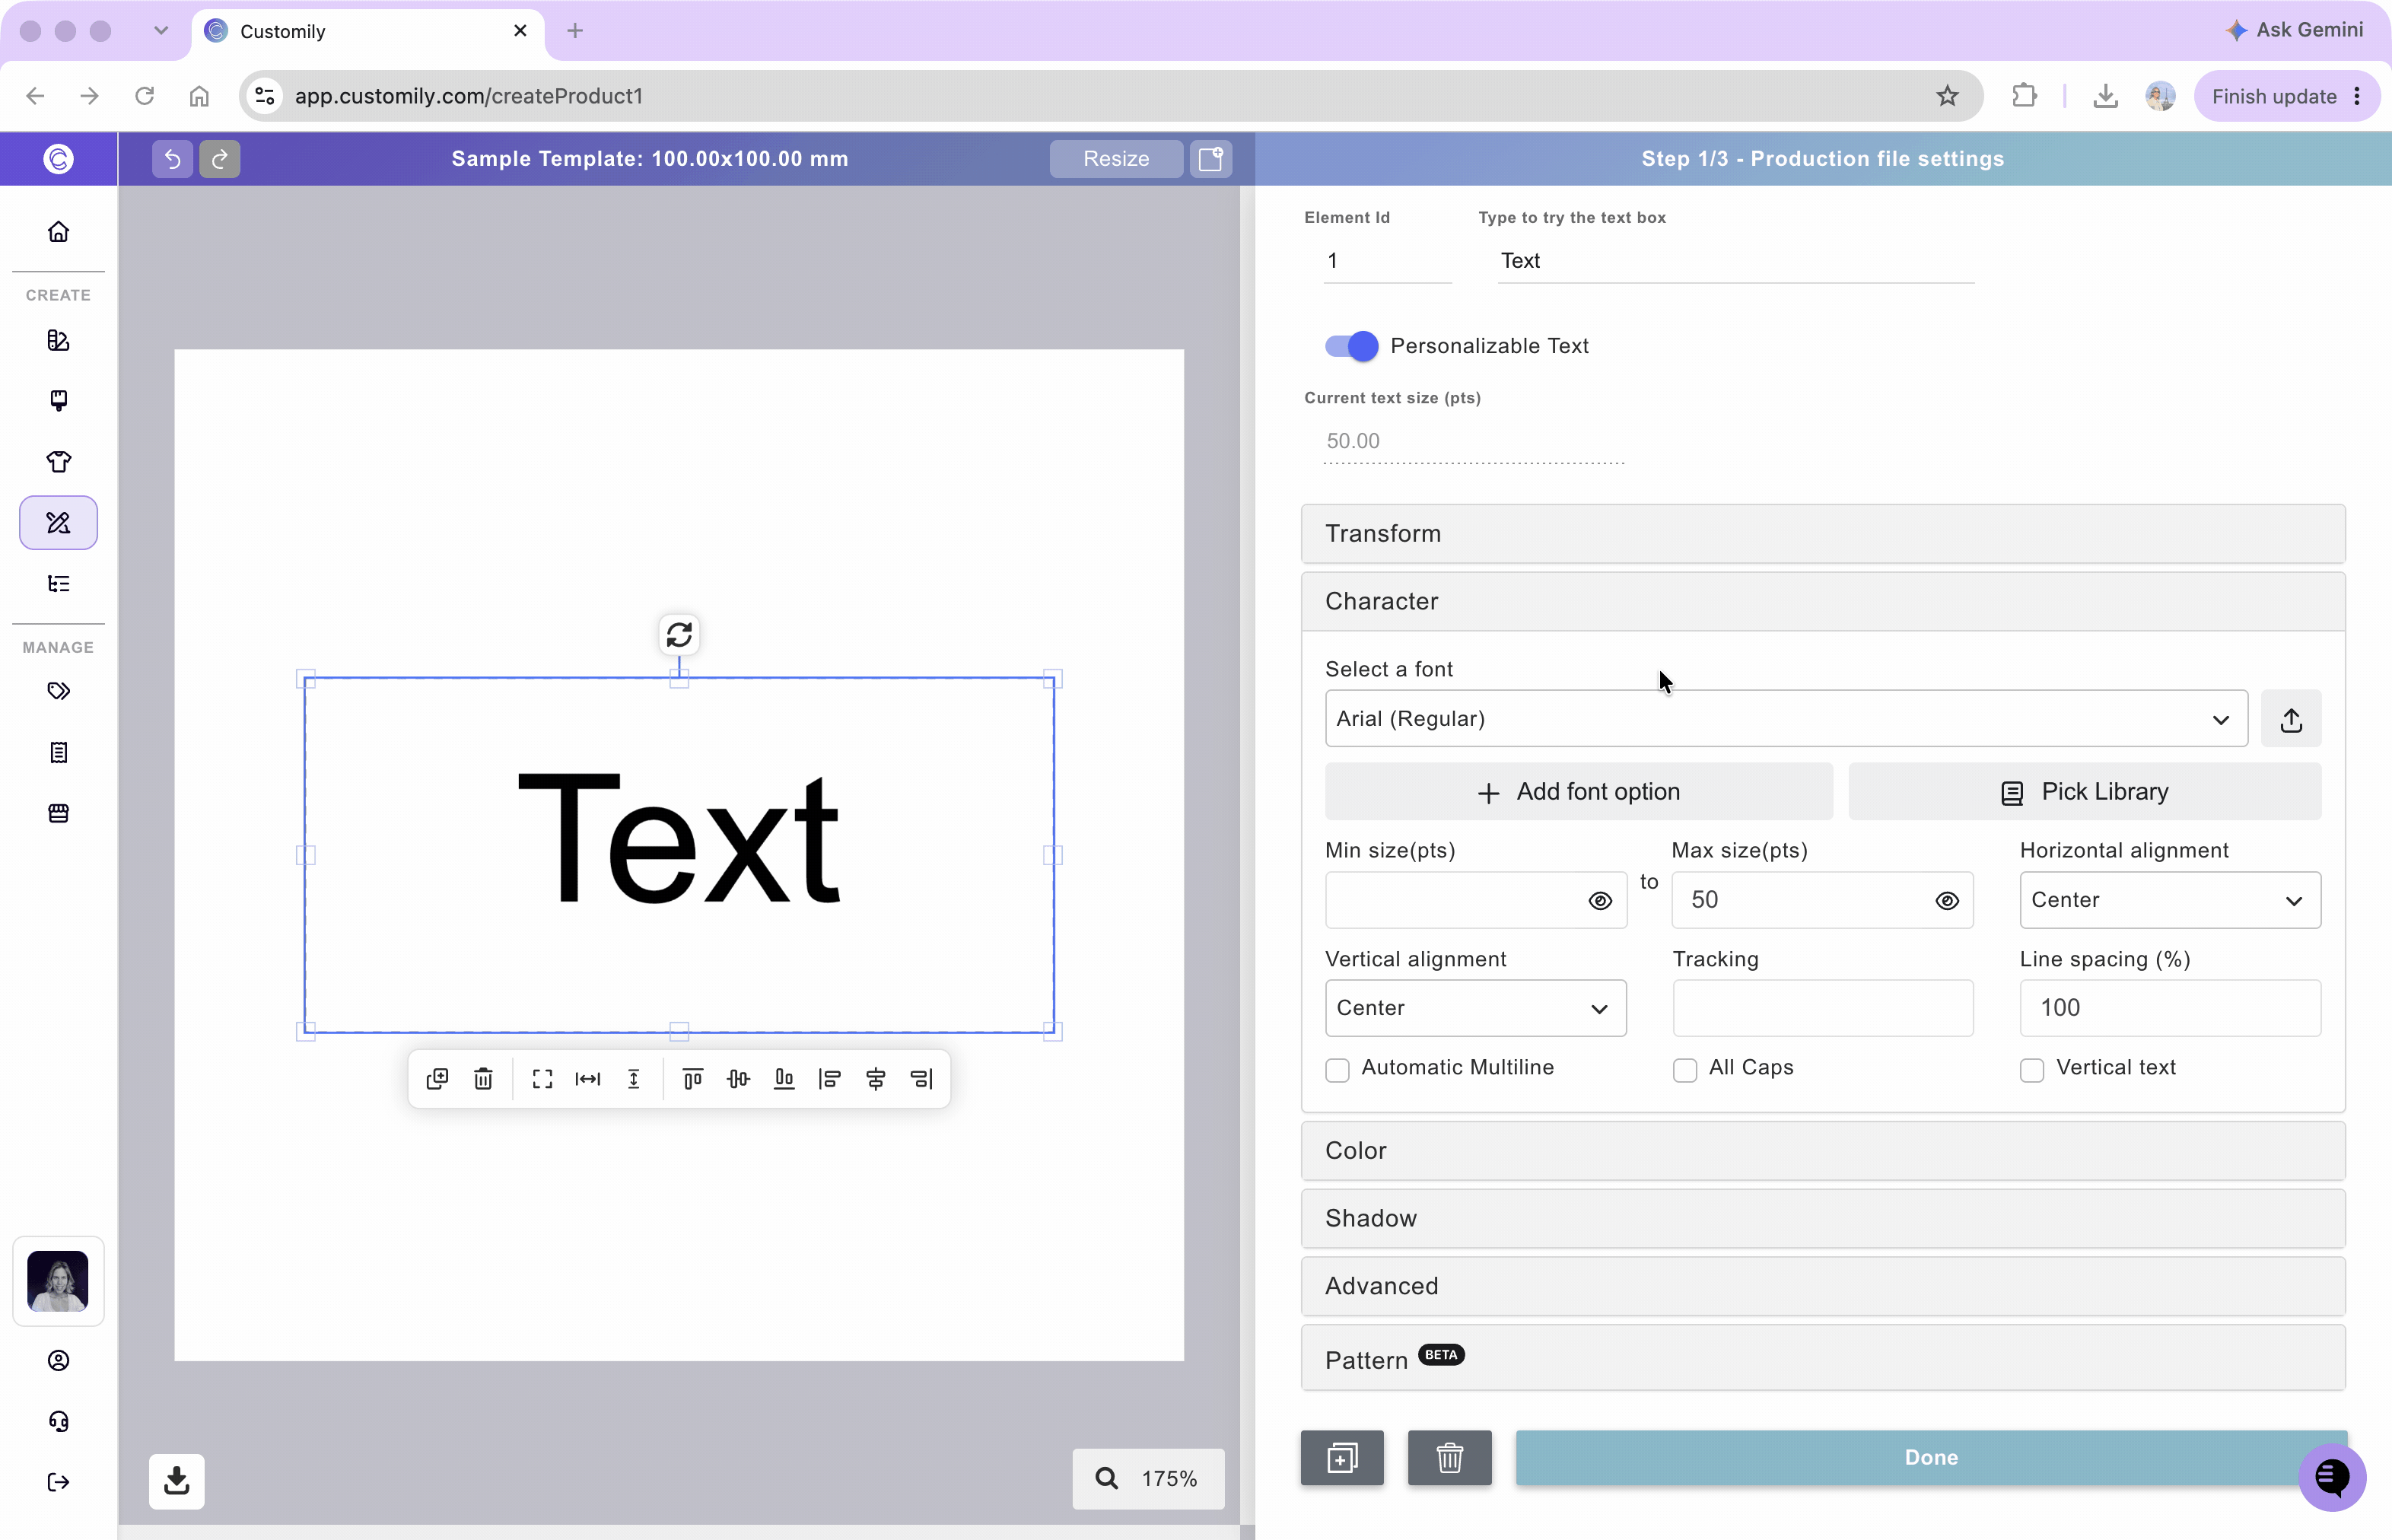The image size is (2392, 1540).
Task: Toggle Personalizable Text switch
Action: click(x=1351, y=346)
